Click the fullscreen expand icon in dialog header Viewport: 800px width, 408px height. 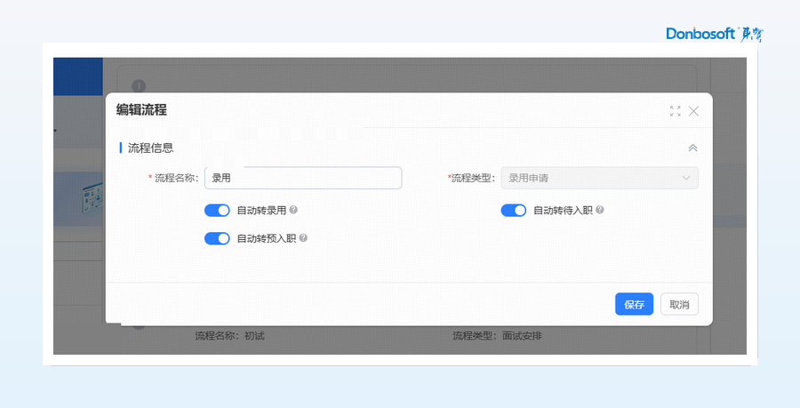[x=675, y=111]
